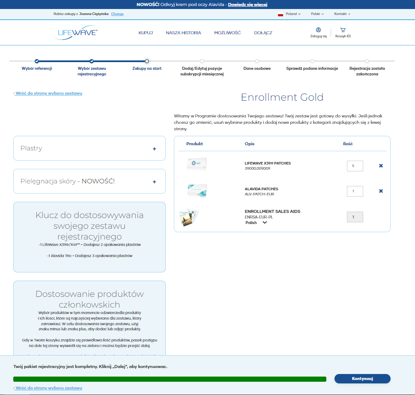Click the Kontynuuj button

362,379
